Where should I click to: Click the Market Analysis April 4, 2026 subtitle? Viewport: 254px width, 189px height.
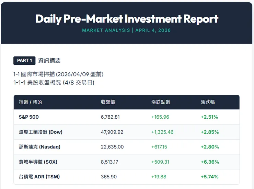tap(126, 30)
